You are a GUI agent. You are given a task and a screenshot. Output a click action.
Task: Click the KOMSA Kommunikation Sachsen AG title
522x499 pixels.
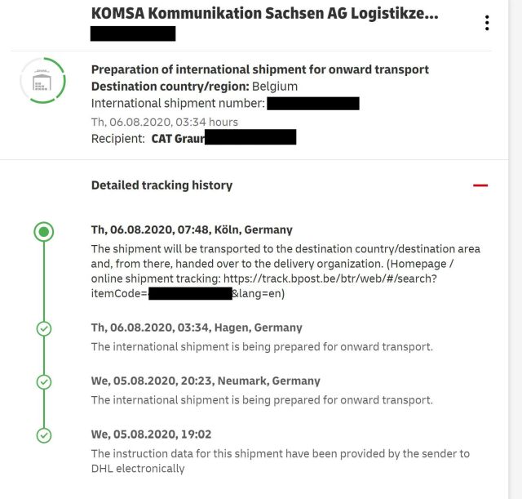pos(264,14)
